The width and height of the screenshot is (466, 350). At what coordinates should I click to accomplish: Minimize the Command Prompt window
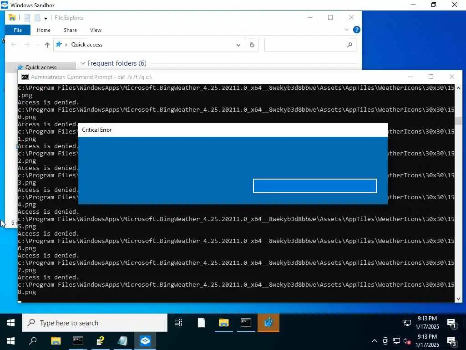click(x=410, y=77)
